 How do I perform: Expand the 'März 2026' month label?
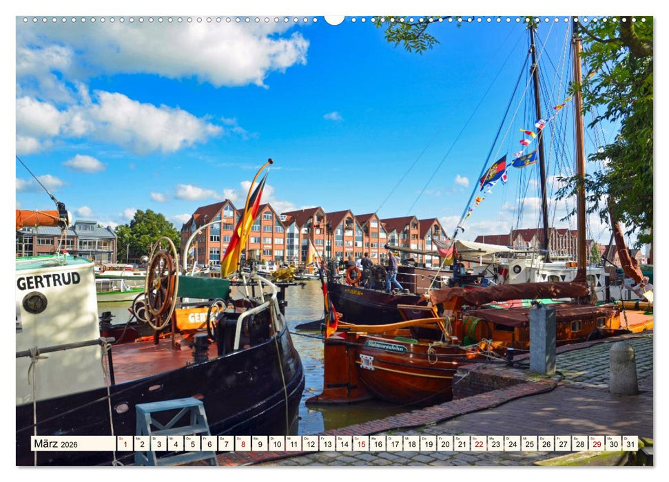pos(52,444)
